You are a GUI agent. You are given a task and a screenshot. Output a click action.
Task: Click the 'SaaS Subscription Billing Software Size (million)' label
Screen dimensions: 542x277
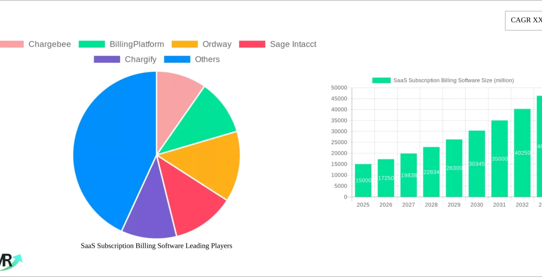453,80
